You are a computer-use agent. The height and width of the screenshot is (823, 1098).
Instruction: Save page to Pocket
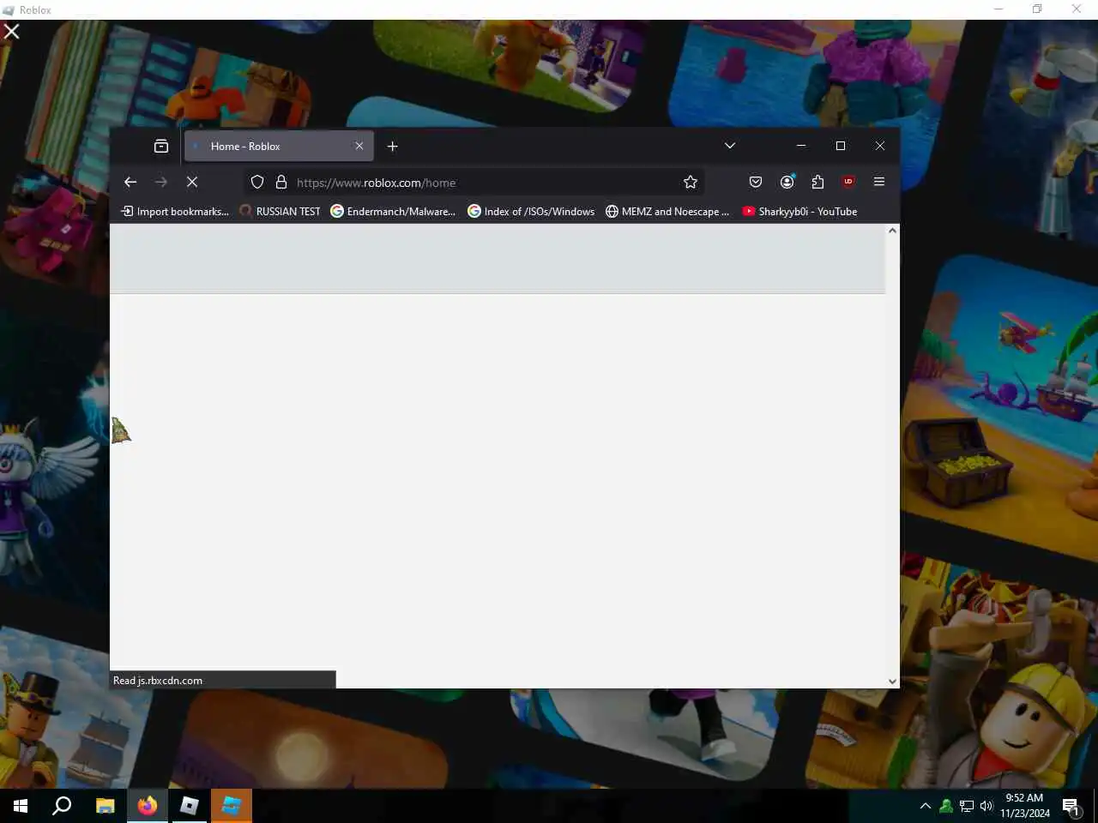click(756, 182)
